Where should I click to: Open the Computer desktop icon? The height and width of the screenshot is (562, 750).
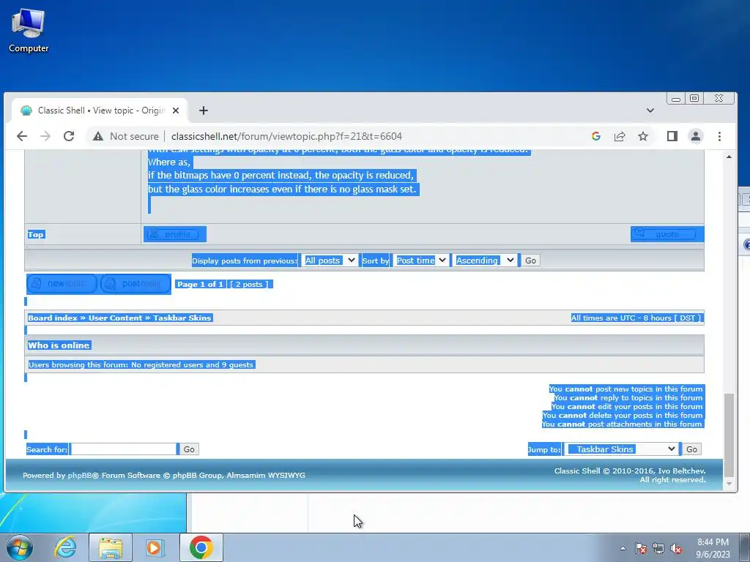click(x=29, y=31)
